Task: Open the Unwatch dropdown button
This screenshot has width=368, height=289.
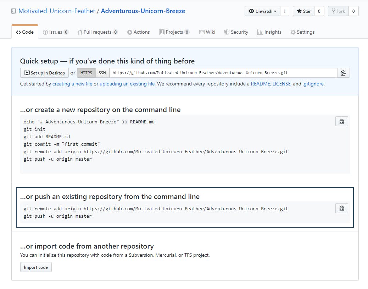Action: click(x=262, y=11)
